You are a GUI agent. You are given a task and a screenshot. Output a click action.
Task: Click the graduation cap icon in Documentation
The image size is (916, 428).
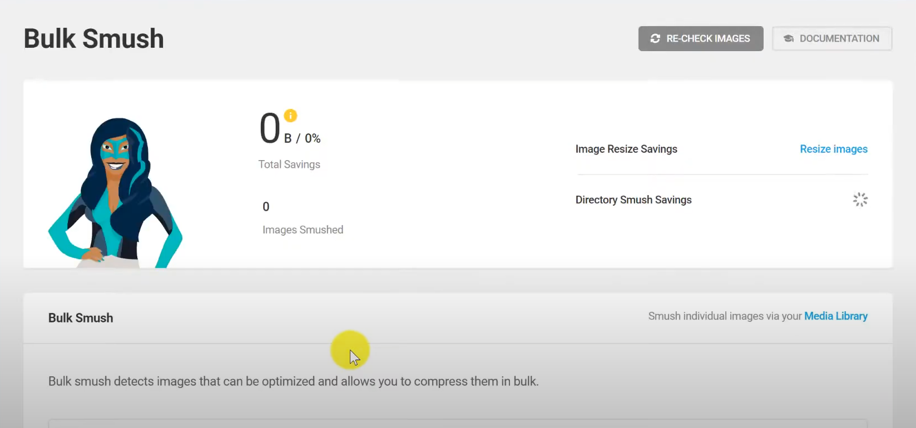pyautogui.click(x=788, y=38)
